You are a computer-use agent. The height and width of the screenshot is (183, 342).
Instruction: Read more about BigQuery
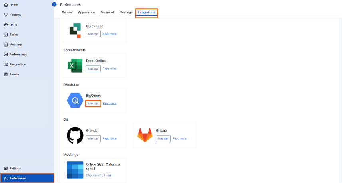pyautogui.click(x=109, y=104)
